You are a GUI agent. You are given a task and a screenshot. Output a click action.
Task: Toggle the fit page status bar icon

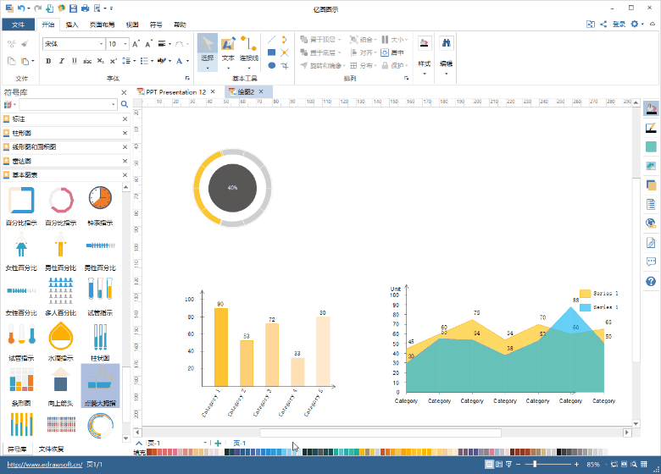pos(624,464)
